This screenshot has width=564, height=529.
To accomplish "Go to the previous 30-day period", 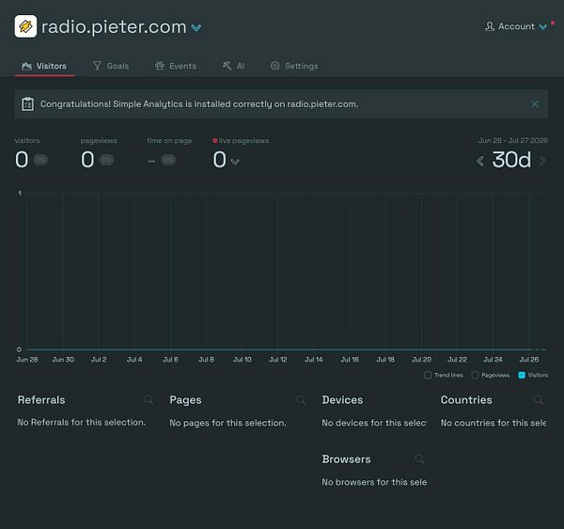I will 479,161.
